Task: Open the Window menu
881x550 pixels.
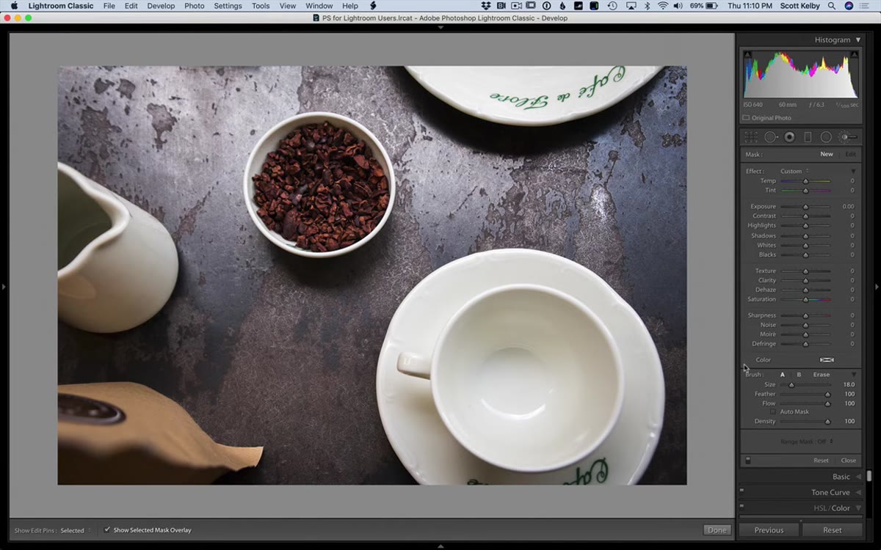Action: [x=319, y=6]
